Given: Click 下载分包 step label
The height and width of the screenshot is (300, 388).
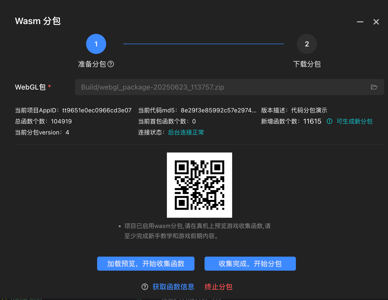Looking at the screenshot, I should coord(307,64).
